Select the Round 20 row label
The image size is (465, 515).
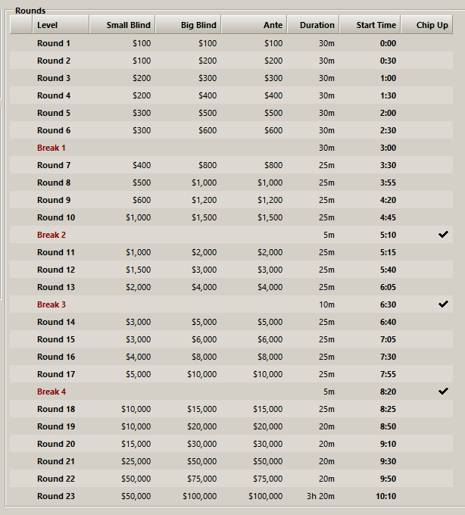pyautogui.click(x=56, y=444)
